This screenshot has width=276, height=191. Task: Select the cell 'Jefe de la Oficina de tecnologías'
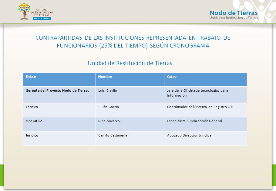(x=205, y=95)
